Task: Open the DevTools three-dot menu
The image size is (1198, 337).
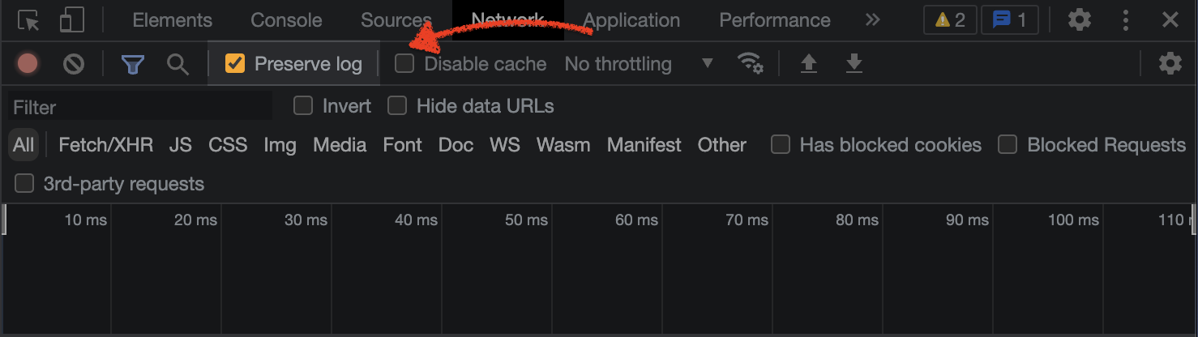Action: click(1126, 20)
